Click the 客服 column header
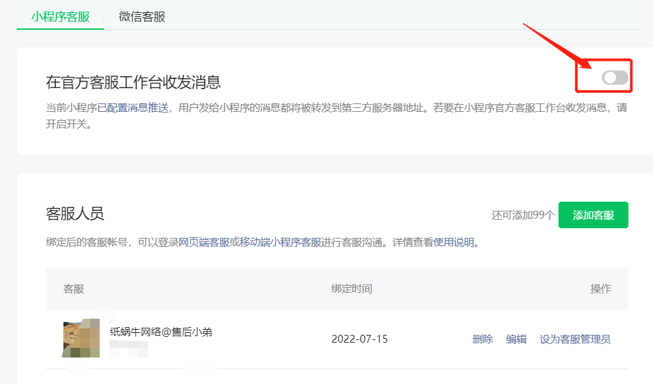The image size is (653, 384). coord(74,289)
